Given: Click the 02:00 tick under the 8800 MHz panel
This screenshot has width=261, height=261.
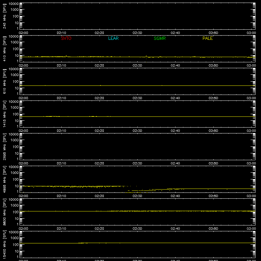Looking at the screenshot, I should [23, 229].
